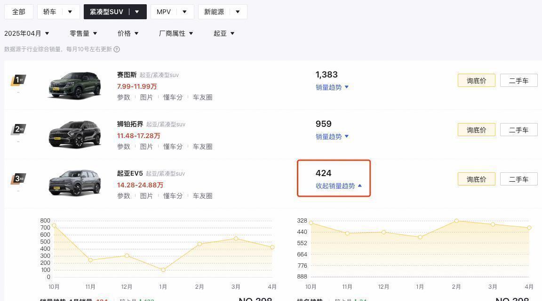Click the 起亚EV5 price range 14.28-24.88万
542x301 pixels.
140,185
